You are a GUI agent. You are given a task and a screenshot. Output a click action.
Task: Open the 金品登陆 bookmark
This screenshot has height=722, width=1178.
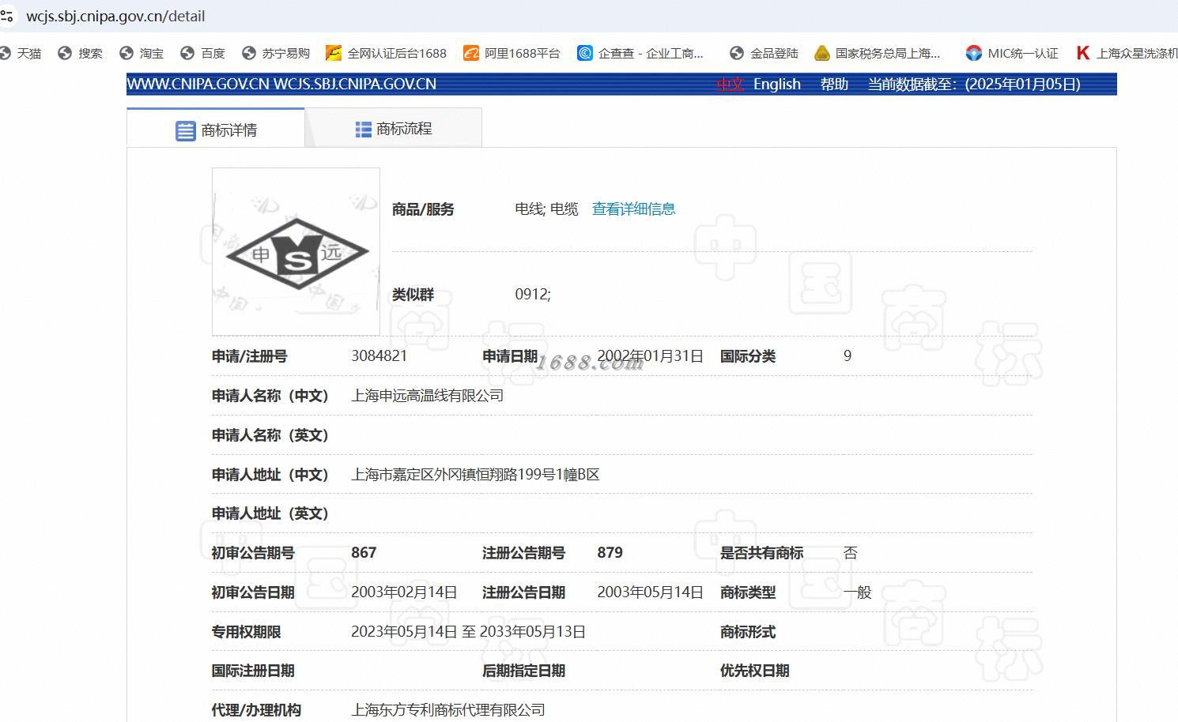[x=765, y=53]
